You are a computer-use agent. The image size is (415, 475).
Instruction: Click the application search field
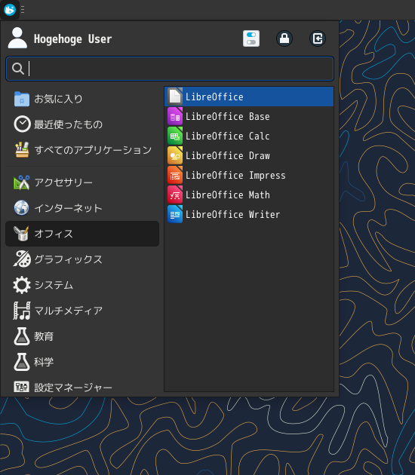coord(170,69)
